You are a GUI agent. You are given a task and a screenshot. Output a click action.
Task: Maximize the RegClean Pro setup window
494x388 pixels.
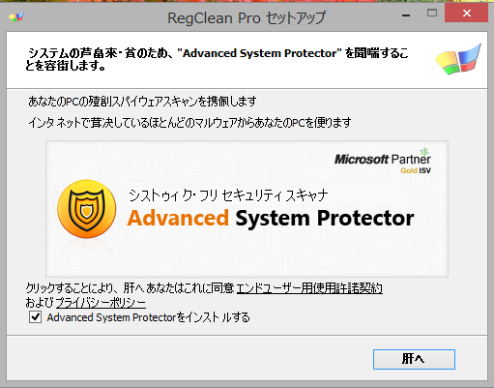(x=432, y=13)
